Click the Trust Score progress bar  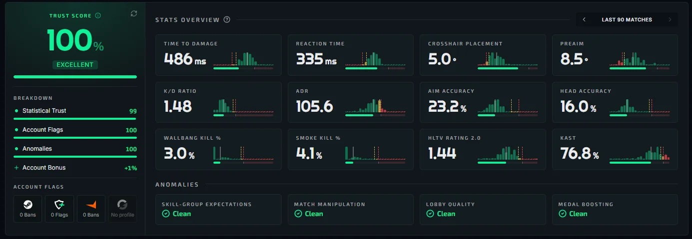75,77
